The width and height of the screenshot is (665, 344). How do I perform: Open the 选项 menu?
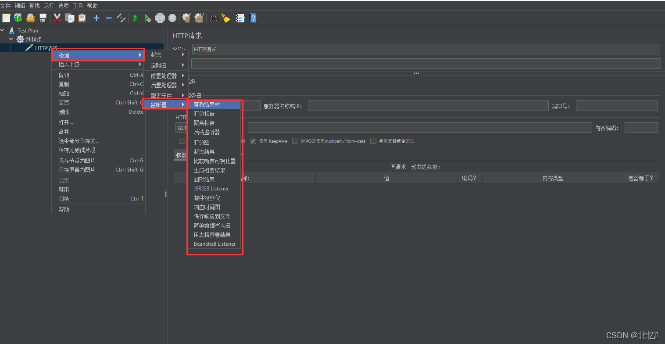tap(63, 6)
